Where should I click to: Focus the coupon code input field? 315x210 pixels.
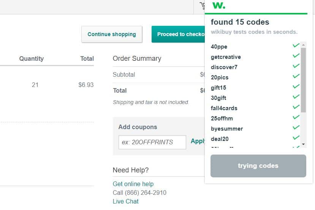click(152, 142)
